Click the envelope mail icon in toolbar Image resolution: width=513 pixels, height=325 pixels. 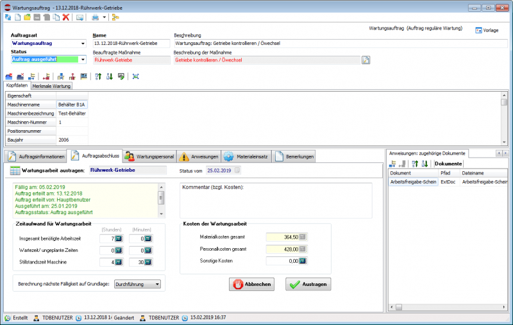coord(80,17)
